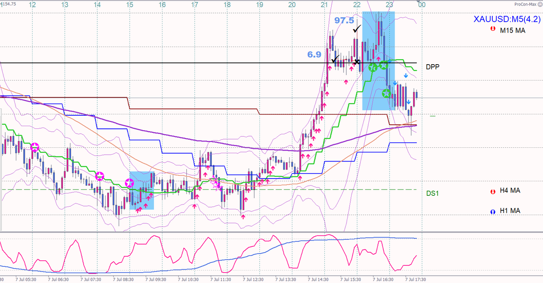Click the checkmark beside the 97.5 label
The height and width of the screenshot is (283, 543).
coord(357,28)
